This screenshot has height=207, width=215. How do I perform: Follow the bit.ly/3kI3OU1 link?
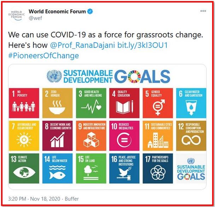point(143,45)
